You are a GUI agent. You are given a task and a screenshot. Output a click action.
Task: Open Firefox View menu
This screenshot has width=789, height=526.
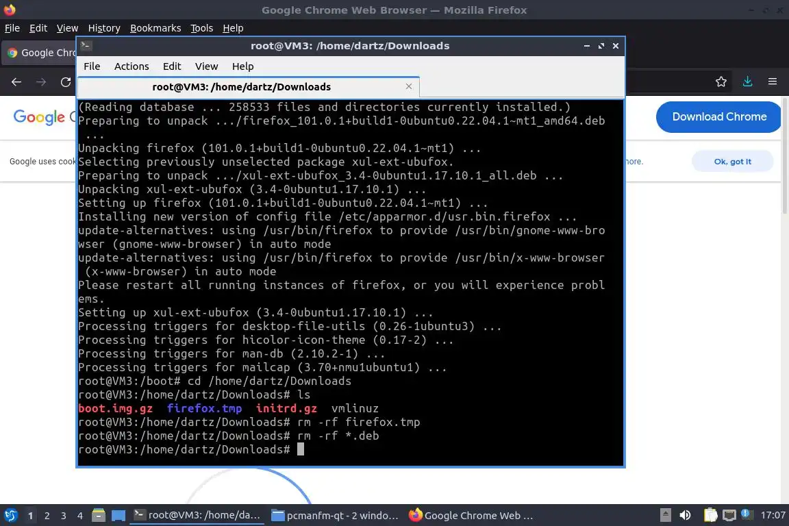(x=67, y=28)
